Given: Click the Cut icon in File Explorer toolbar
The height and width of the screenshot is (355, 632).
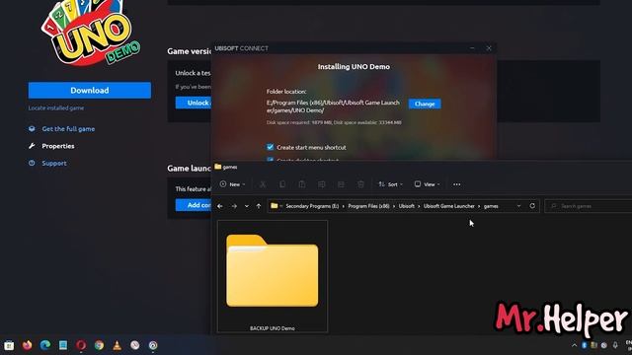Looking at the screenshot, I should coord(263,184).
